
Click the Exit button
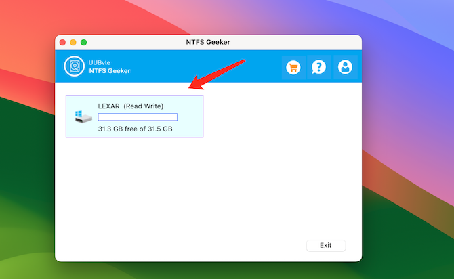[x=326, y=245]
